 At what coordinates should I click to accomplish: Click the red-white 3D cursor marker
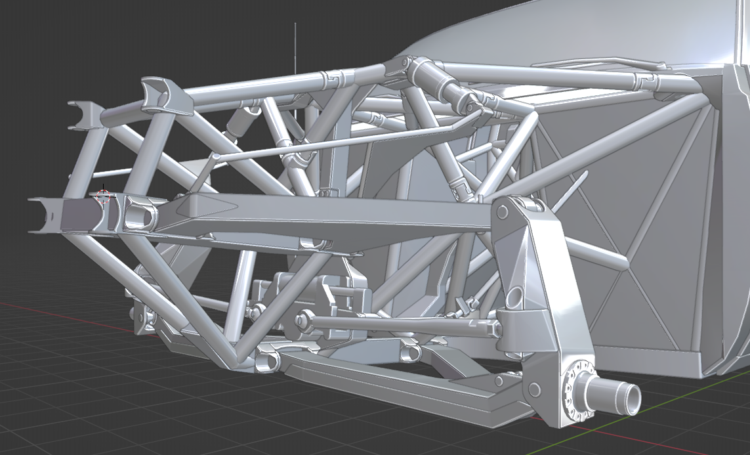[103, 196]
